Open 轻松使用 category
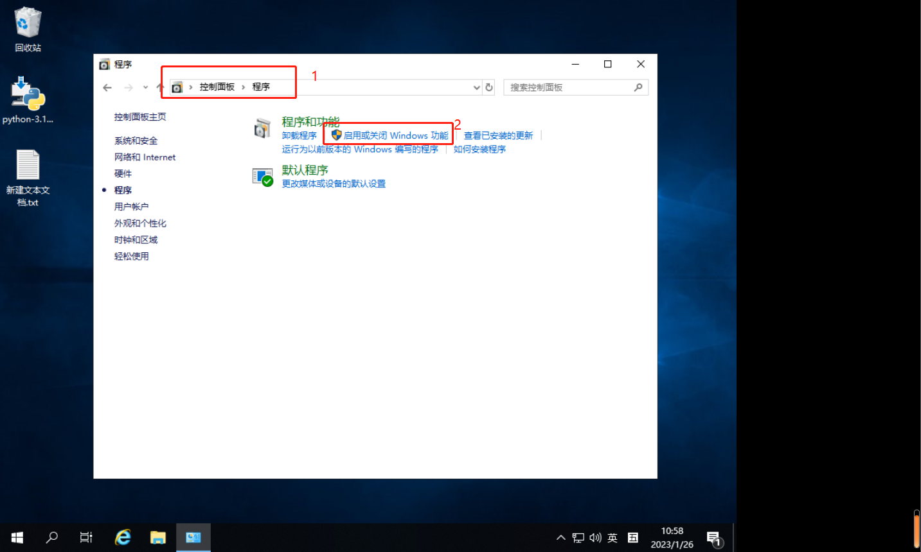 click(x=131, y=256)
